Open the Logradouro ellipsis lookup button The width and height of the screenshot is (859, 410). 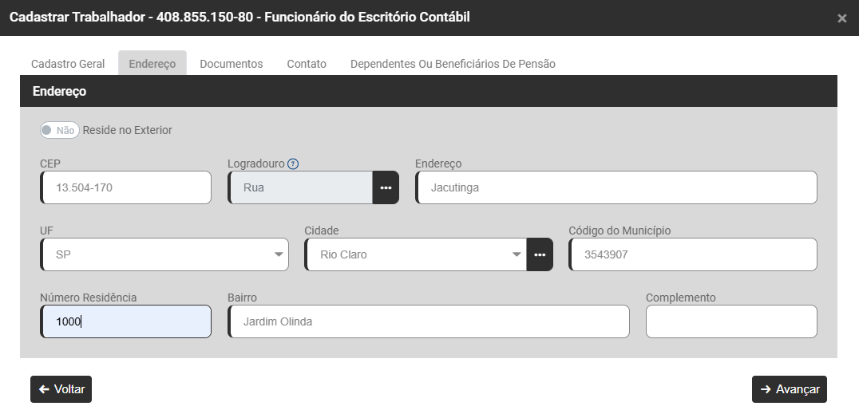[386, 187]
